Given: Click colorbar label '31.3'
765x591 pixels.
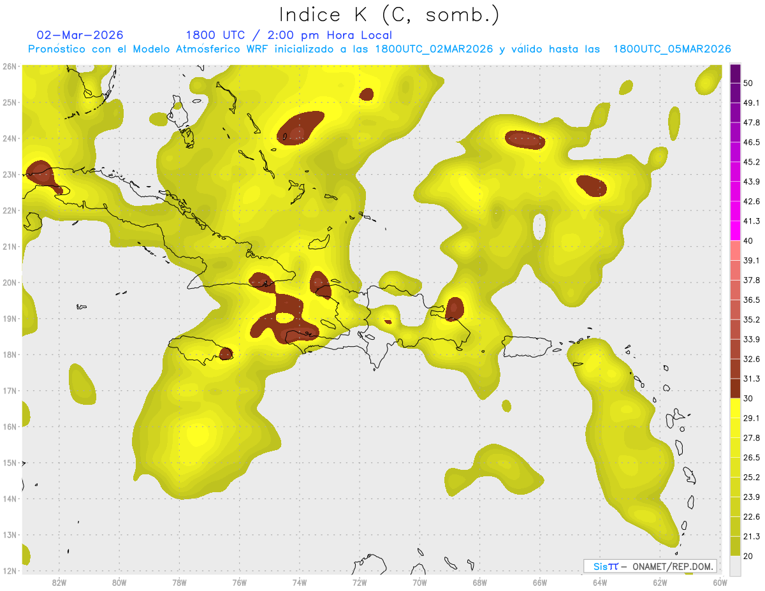Looking at the screenshot, I should tap(752, 379).
